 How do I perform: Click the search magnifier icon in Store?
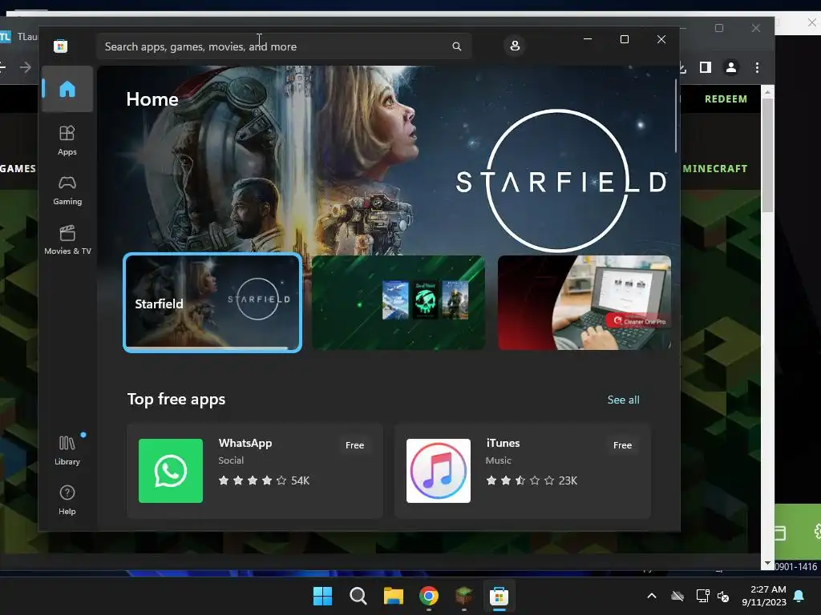(x=456, y=46)
